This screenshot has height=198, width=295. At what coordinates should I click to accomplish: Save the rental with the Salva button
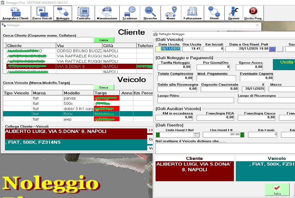pos(277,190)
